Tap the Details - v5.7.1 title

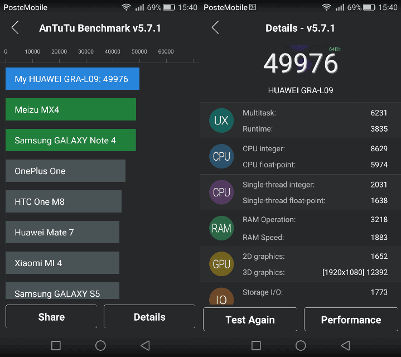300,28
